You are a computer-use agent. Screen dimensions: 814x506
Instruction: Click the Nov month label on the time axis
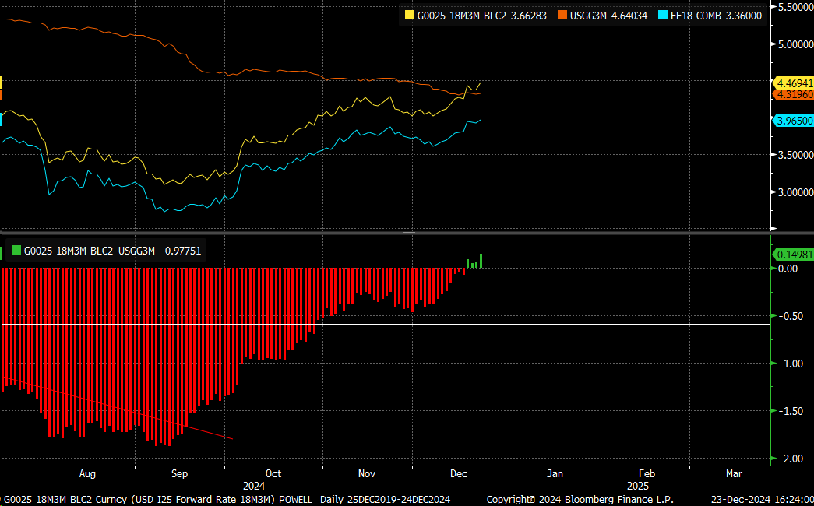[367, 474]
